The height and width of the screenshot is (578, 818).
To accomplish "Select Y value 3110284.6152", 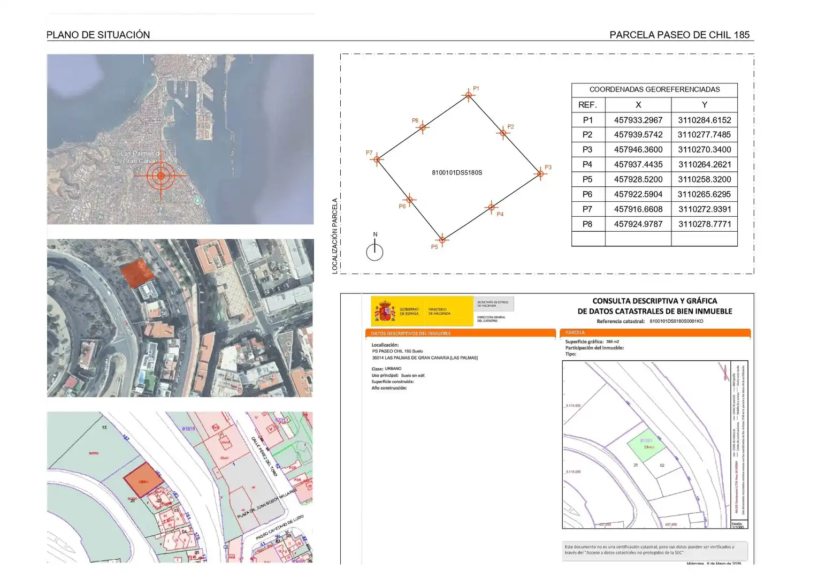I will coord(705,120).
